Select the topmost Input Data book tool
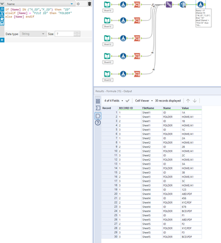Viewport: 221px width, 243px height. tap(107, 4)
